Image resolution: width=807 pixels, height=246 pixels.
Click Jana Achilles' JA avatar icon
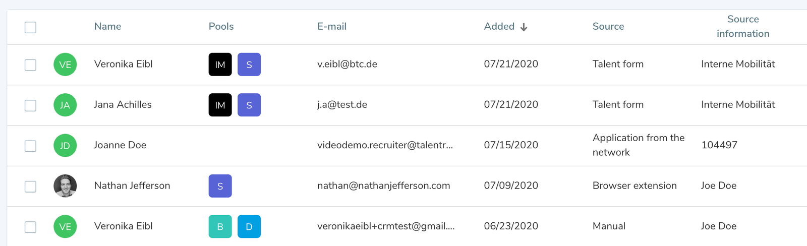click(x=65, y=105)
